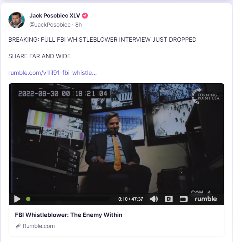Open the FBI Whistleblower: The Enemy Within title
The height and width of the screenshot is (242, 233).
[x=69, y=215]
